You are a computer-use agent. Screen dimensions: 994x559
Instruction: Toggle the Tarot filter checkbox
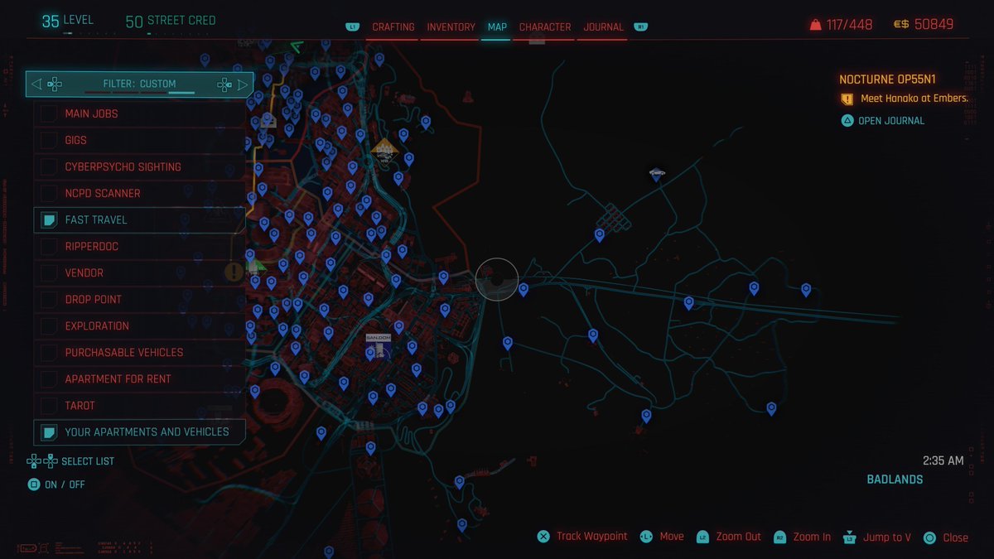tap(49, 405)
